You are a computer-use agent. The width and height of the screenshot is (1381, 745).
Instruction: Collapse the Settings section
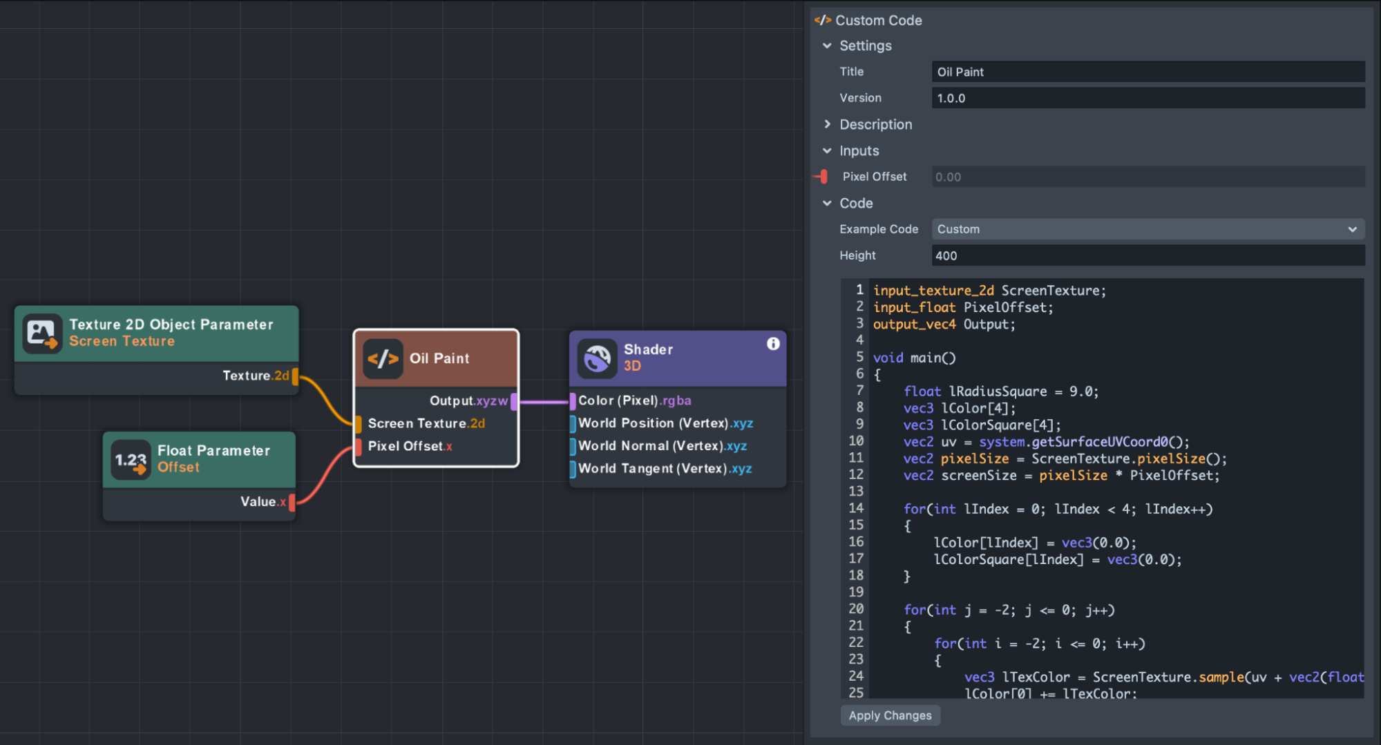(x=827, y=46)
